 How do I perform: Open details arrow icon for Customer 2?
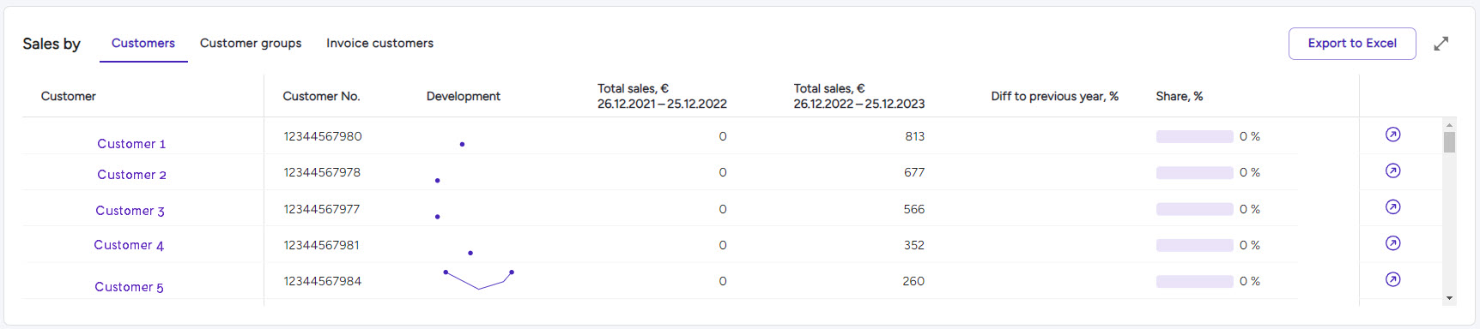pos(1392,170)
